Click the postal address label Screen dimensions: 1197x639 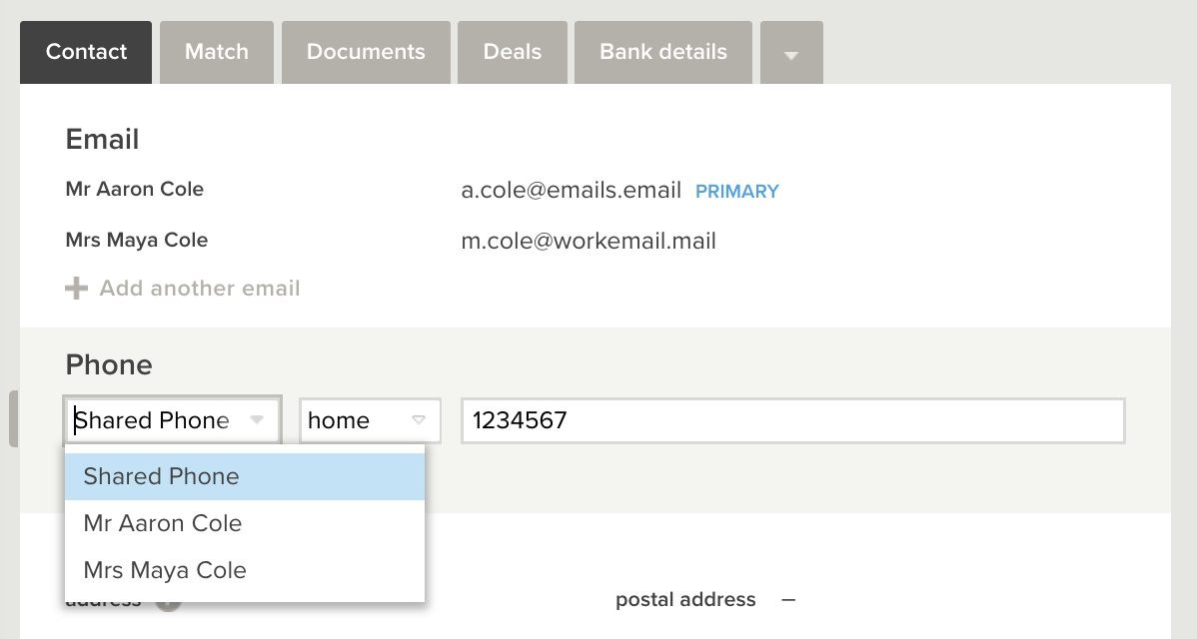point(685,600)
